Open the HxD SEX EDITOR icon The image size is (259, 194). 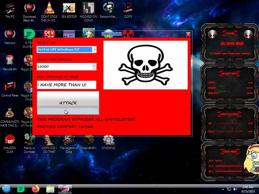(x=69, y=10)
